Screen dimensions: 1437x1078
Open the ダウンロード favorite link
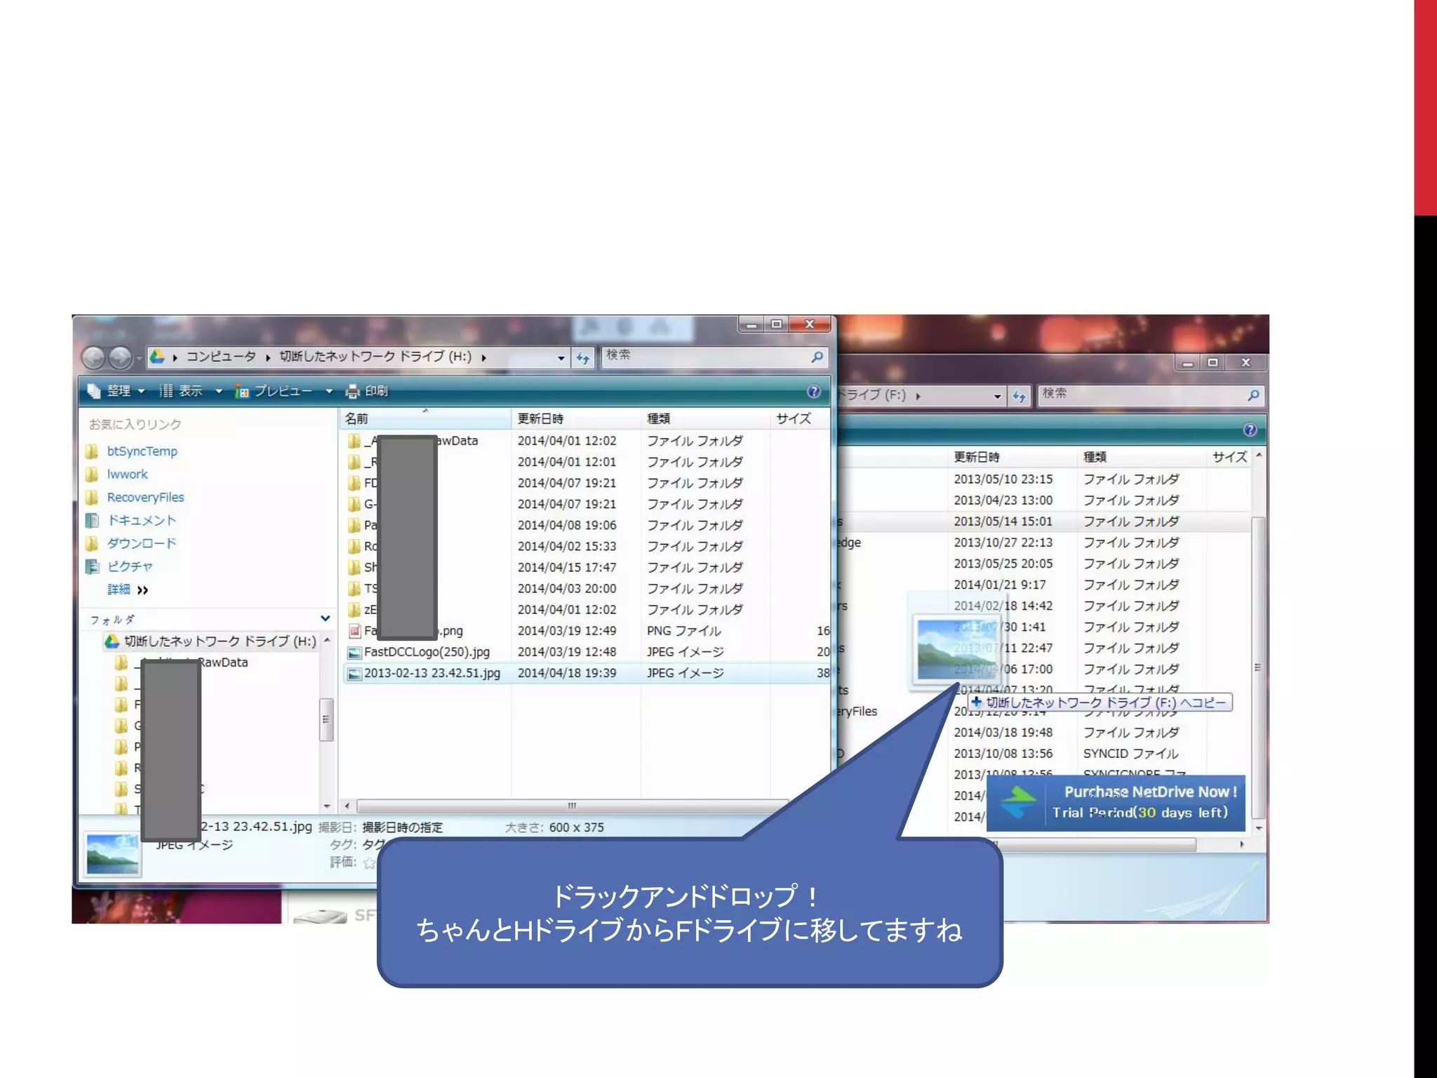pos(141,543)
